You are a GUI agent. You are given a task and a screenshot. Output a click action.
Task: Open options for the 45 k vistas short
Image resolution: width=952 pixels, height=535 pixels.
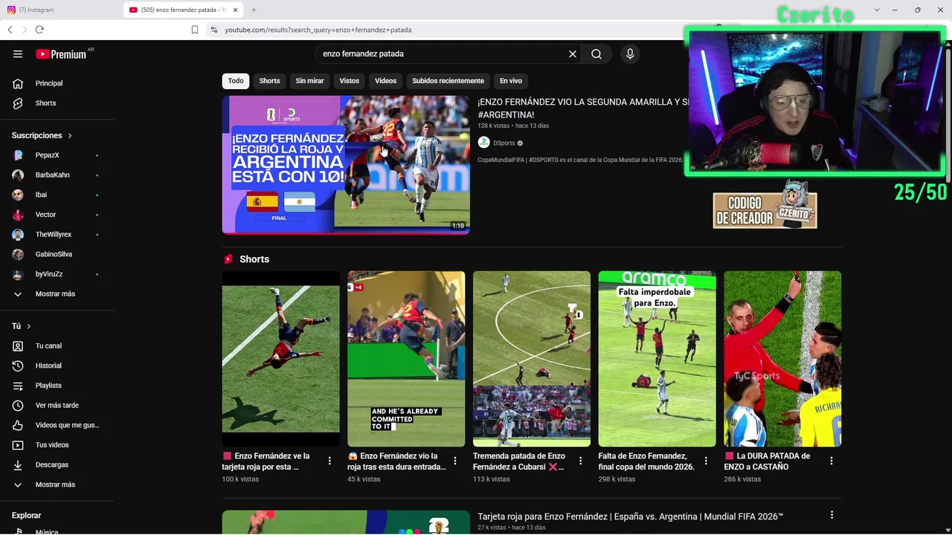click(455, 461)
